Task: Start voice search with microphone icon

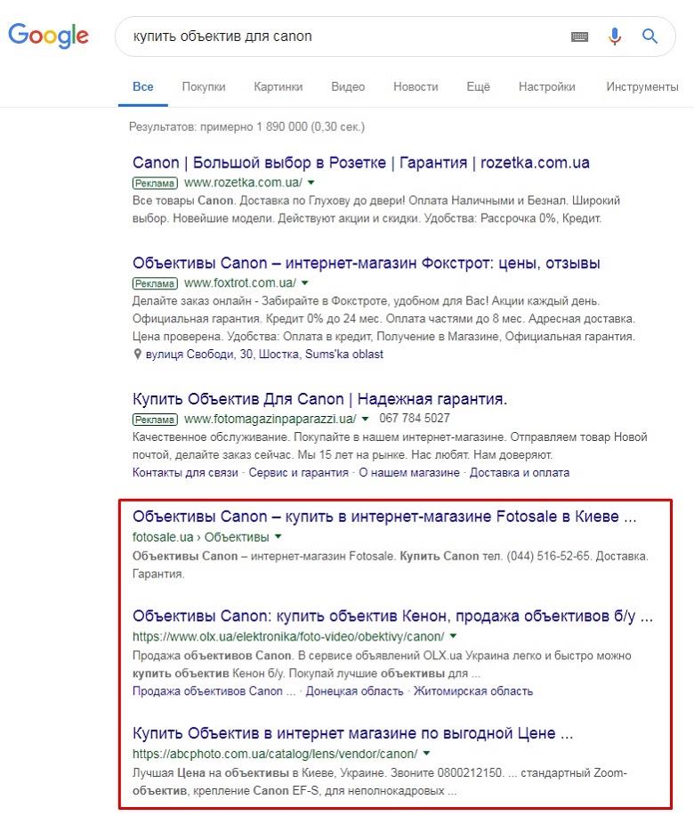Action: 615,37
